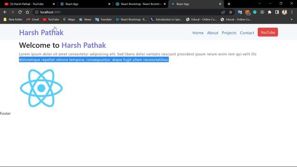The image size is (297, 167).
Task: Click the Home nav link
Action: point(198,33)
